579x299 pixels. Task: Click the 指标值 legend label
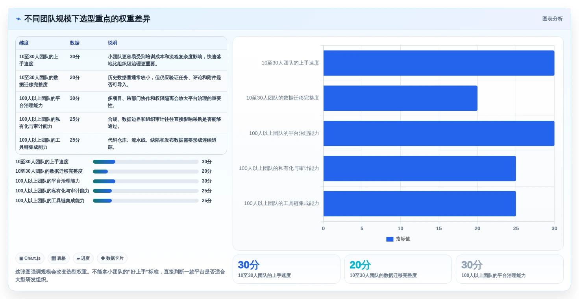tap(403, 239)
